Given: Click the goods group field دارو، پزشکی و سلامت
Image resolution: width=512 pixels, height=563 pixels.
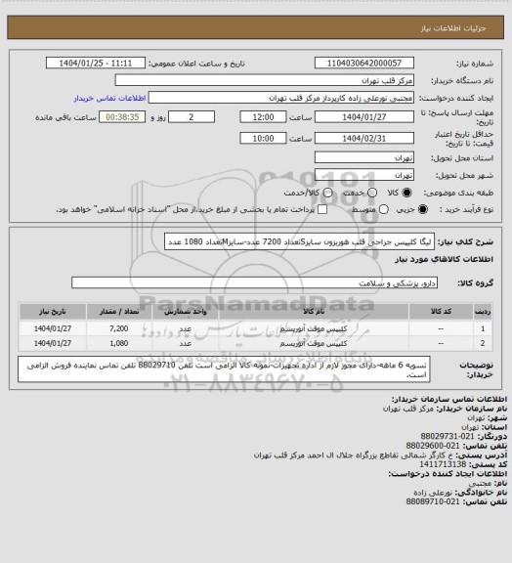Looking at the screenshot, I should coord(255,282).
